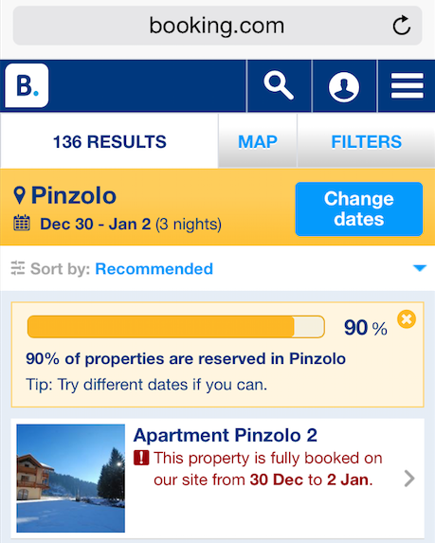
Task: Tap the Booking.com B. logo
Action: pos(27,85)
